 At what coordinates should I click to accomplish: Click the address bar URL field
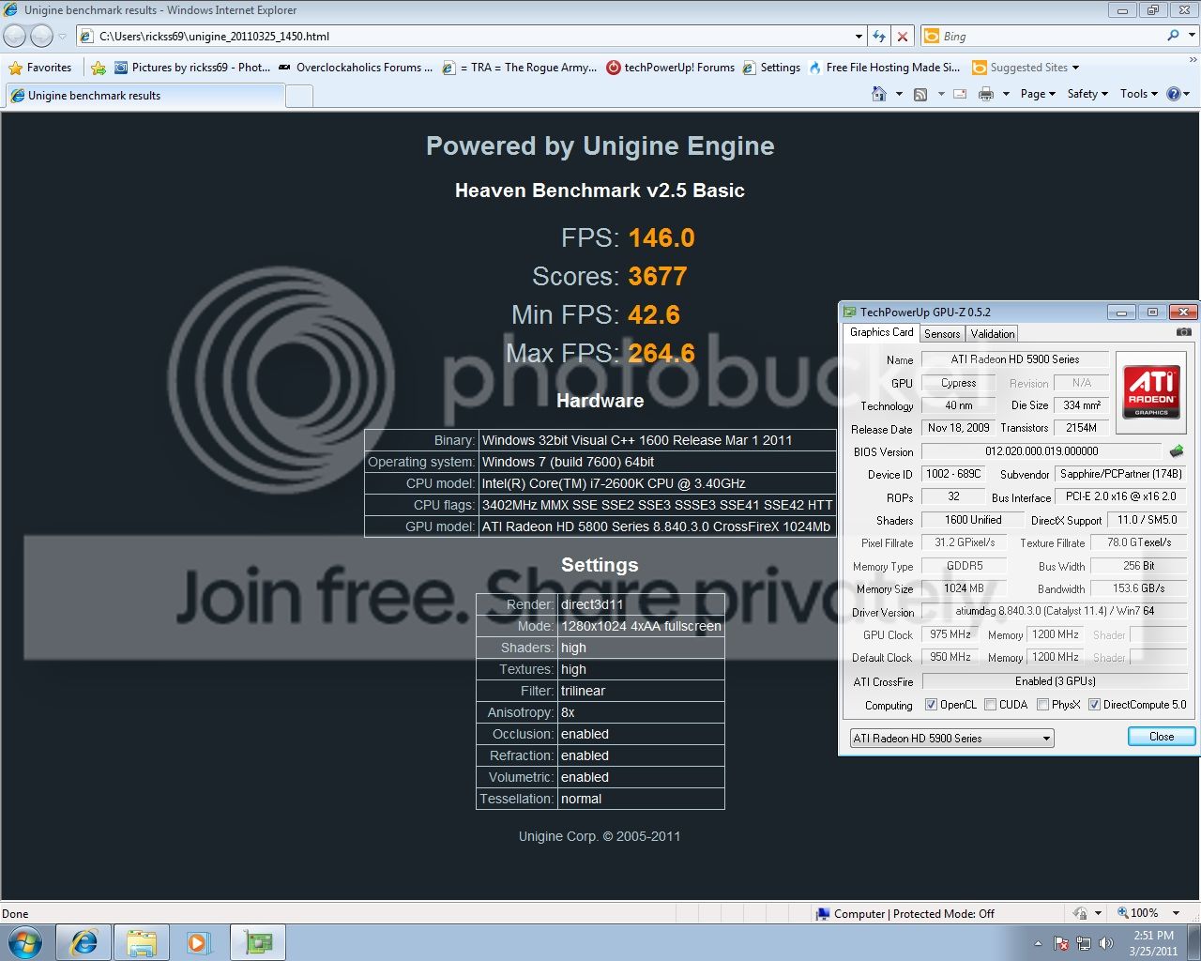tap(464, 37)
